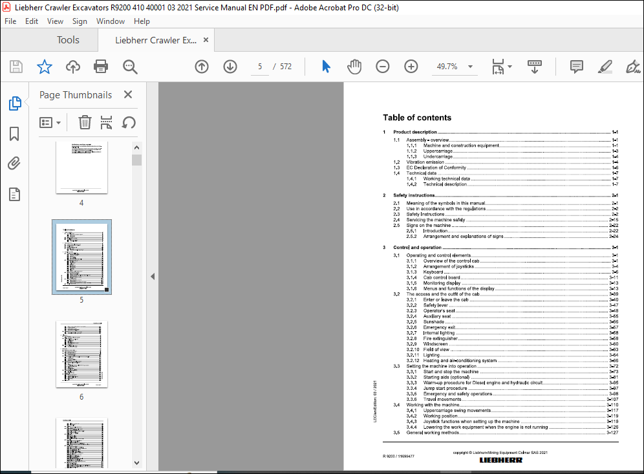Open the File menu
Viewport: 644px width, 474px height.
pyautogui.click(x=10, y=21)
